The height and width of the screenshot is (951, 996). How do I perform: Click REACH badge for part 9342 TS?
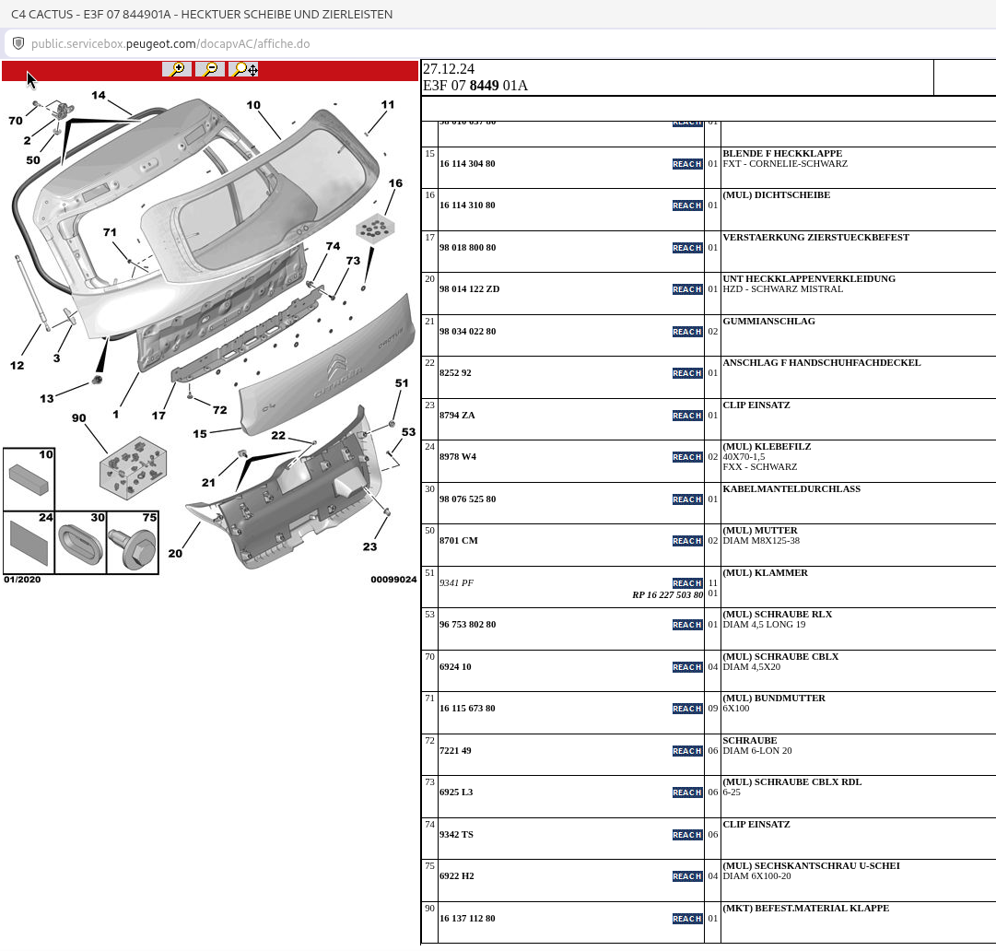click(687, 835)
